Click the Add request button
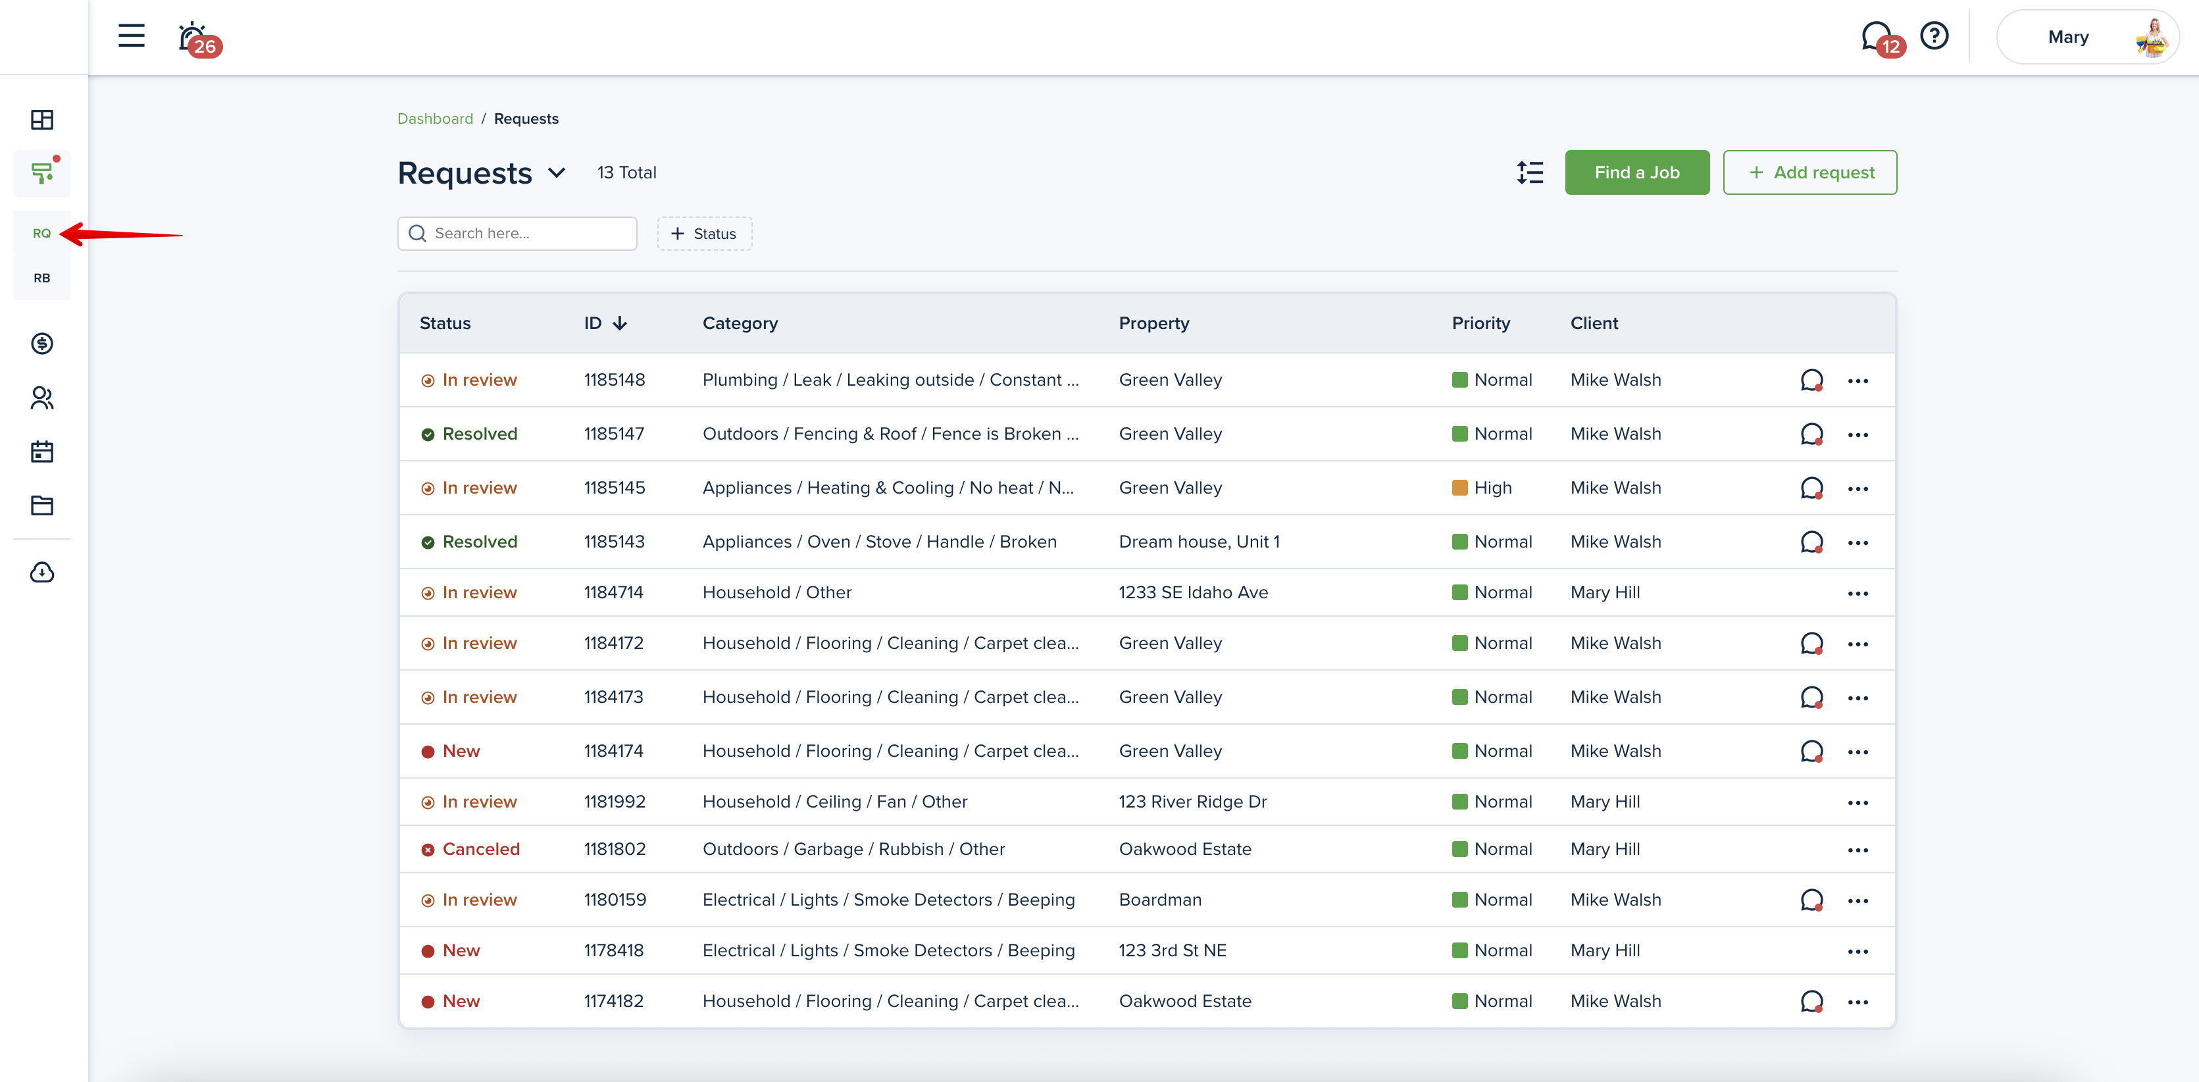This screenshot has width=2199, height=1082. point(1809,172)
